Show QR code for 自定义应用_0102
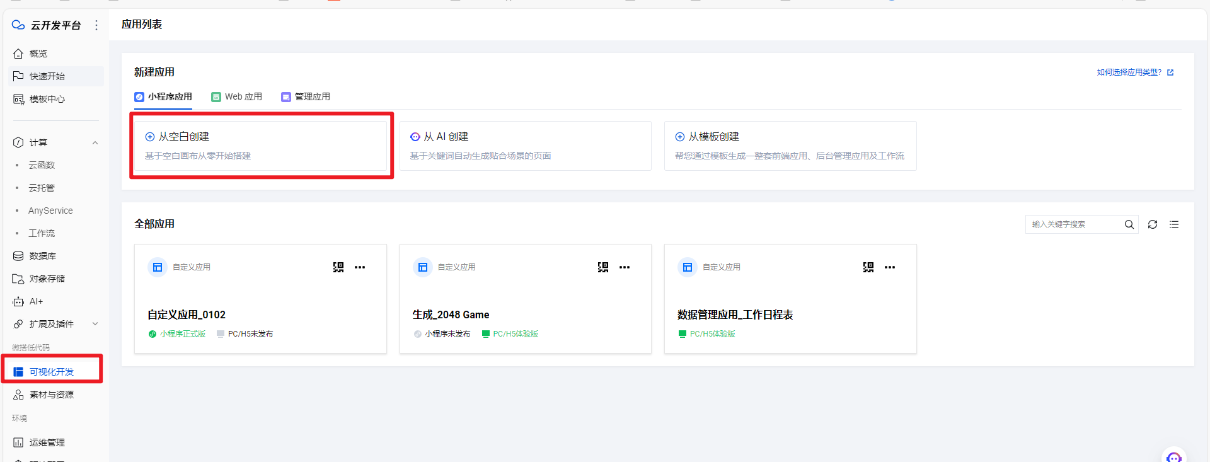The width and height of the screenshot is (1210, 462). click(338, 267)
